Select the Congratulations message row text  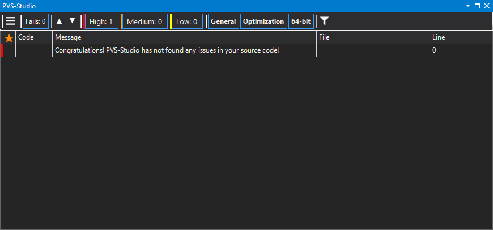167,50
